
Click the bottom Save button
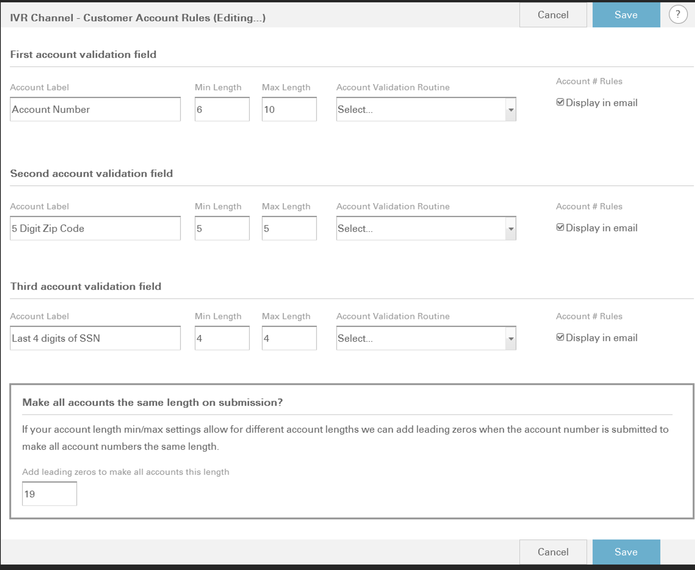(626, 552)
